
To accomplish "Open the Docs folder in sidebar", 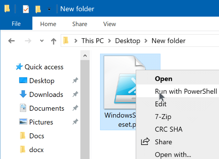I will 37,136.
